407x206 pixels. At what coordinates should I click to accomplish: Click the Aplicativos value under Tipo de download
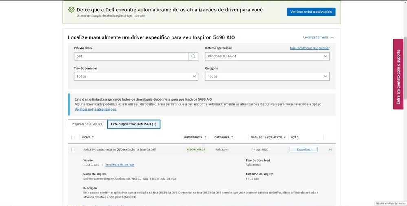tap(253, 165)
